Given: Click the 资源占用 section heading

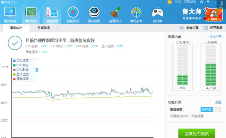Looking at the screenshot, I should 174,37.
